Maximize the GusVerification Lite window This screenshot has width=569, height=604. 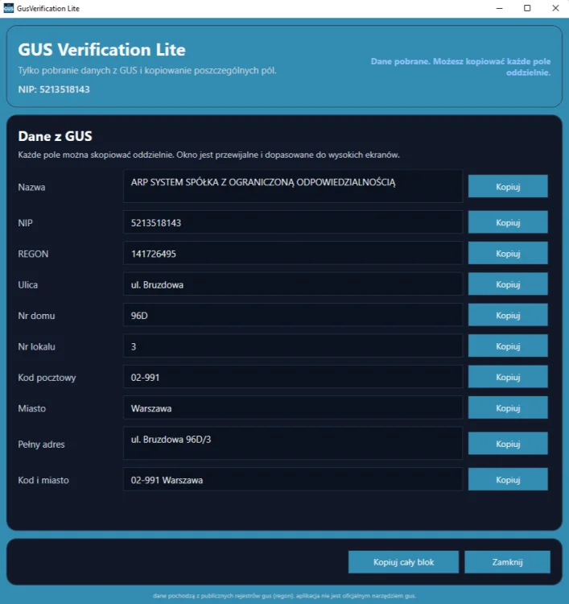pyautogui.click(x=527, y=8)
